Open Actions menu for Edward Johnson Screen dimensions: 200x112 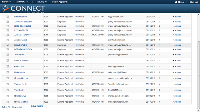pyautogui.click(x=177, y=61)
